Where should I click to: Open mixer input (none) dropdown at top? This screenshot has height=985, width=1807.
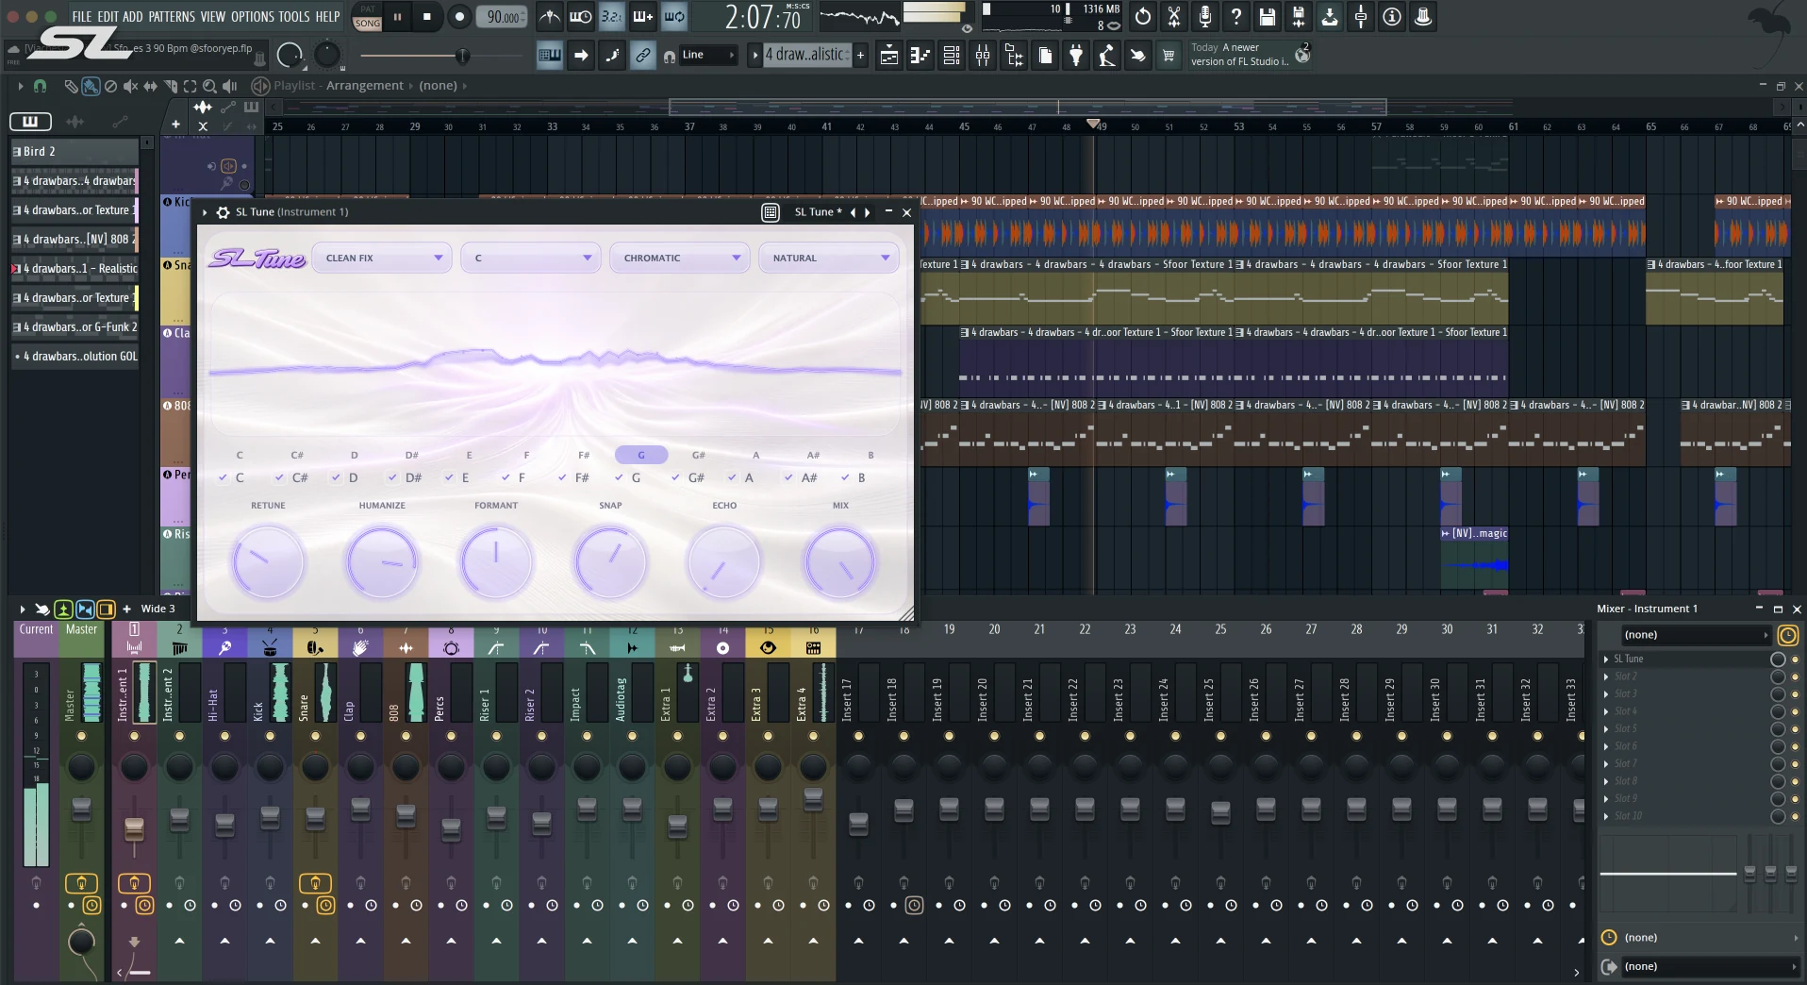coord(1697,635)
